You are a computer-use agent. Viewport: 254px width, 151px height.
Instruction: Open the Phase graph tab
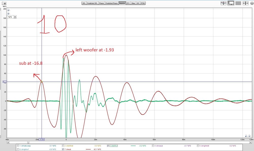101,3
